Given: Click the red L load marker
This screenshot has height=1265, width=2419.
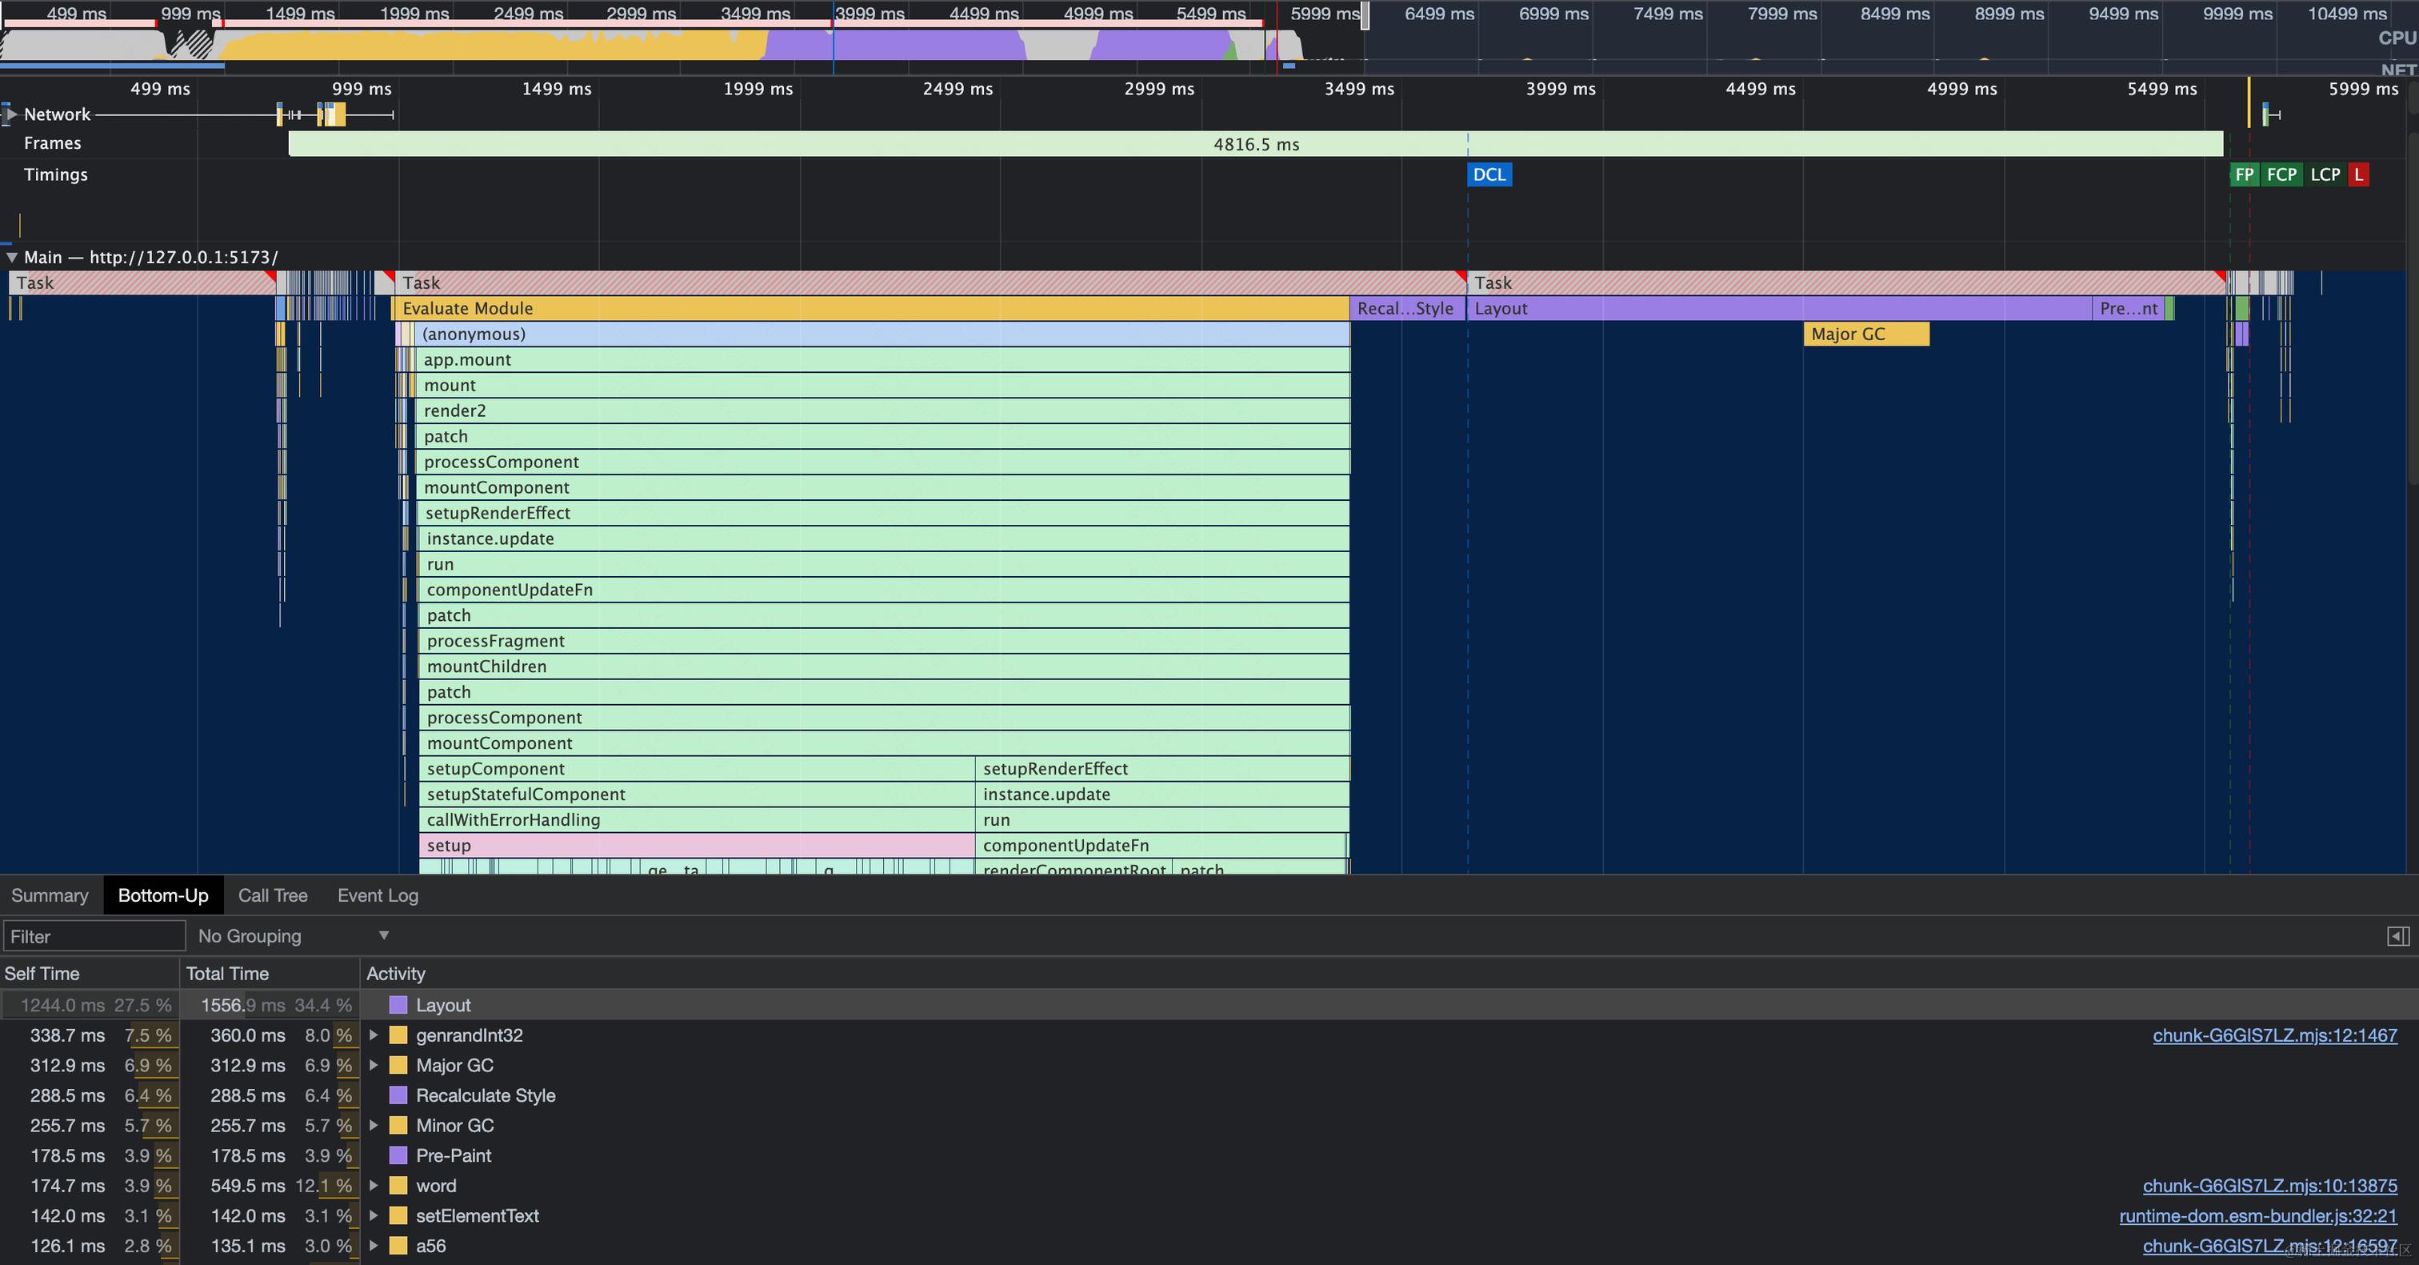Looking at the screenshot, I should click(2358, 174).
